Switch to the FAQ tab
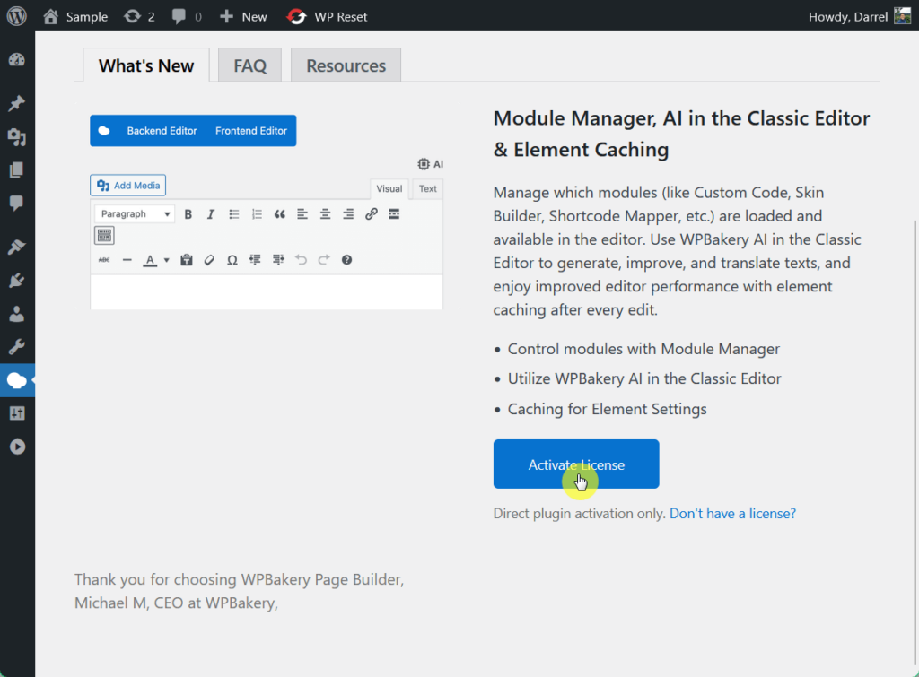 [249, 65]
